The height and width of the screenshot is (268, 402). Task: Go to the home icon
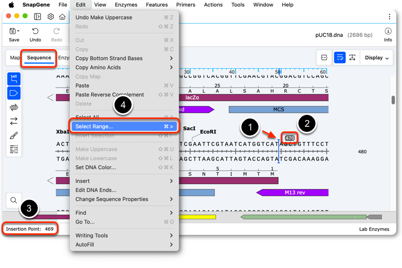(x=62, y=17)
